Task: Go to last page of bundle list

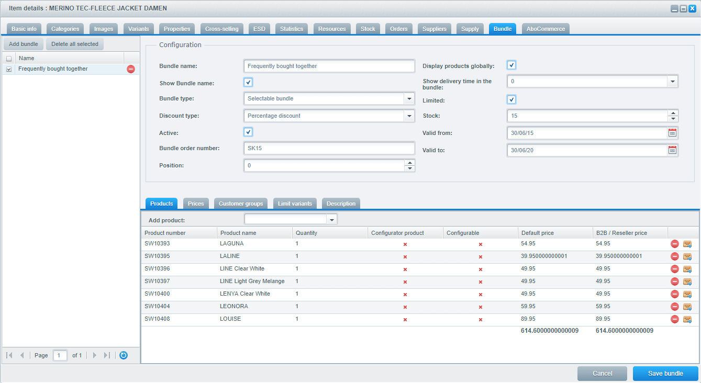Action: click(x=107, y=355)
